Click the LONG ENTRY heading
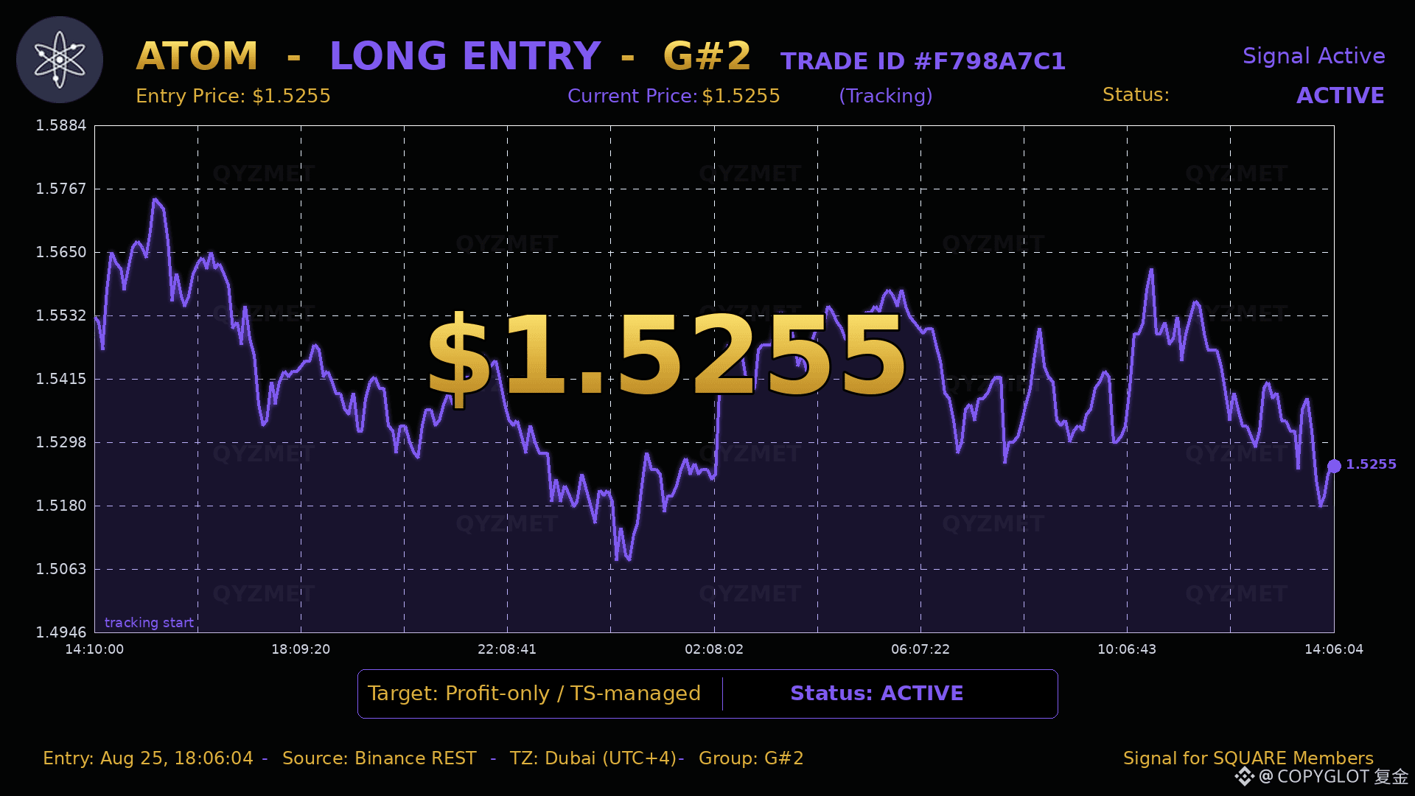 tap(465, 56)
